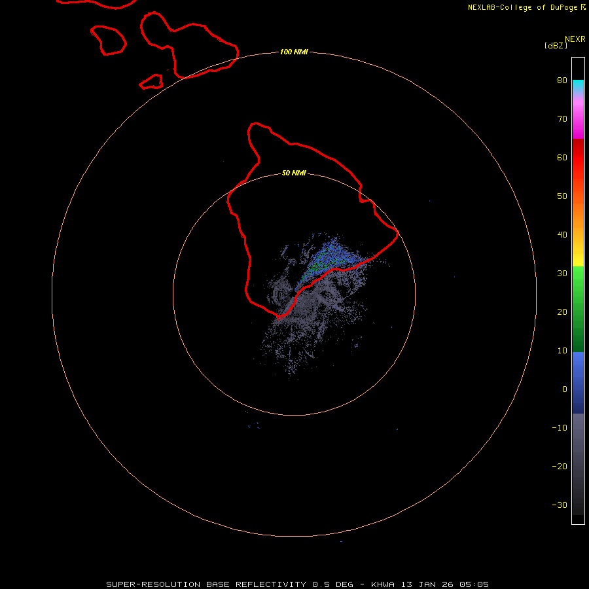Click the small blue echoes below the 50 NMI ring
The height and width of the screenshot is (589, 589).
[x=254, y=425]
